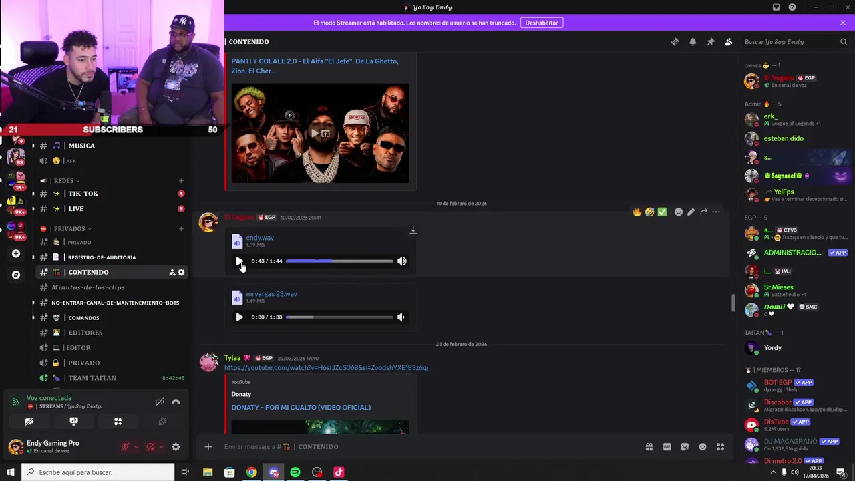React with green checkmark emoji
The width and height of the screenshot is (855, 481).
pos(662,212)
